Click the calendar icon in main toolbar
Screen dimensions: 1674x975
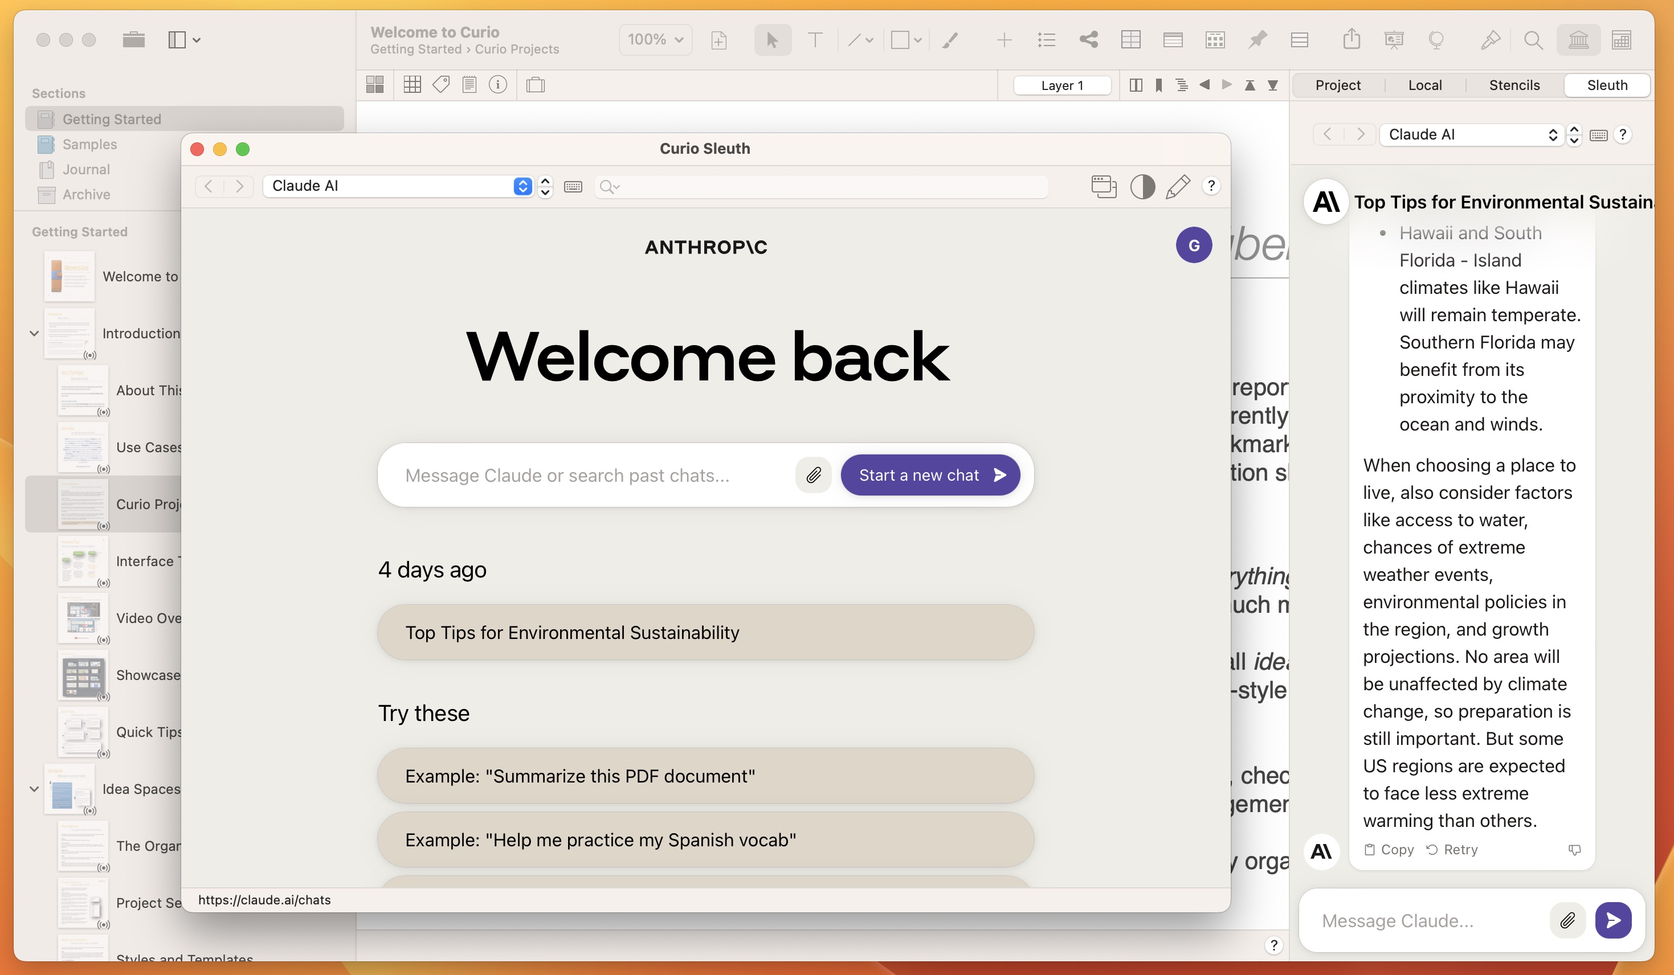pyautogui.click(x=1621, y=40)
